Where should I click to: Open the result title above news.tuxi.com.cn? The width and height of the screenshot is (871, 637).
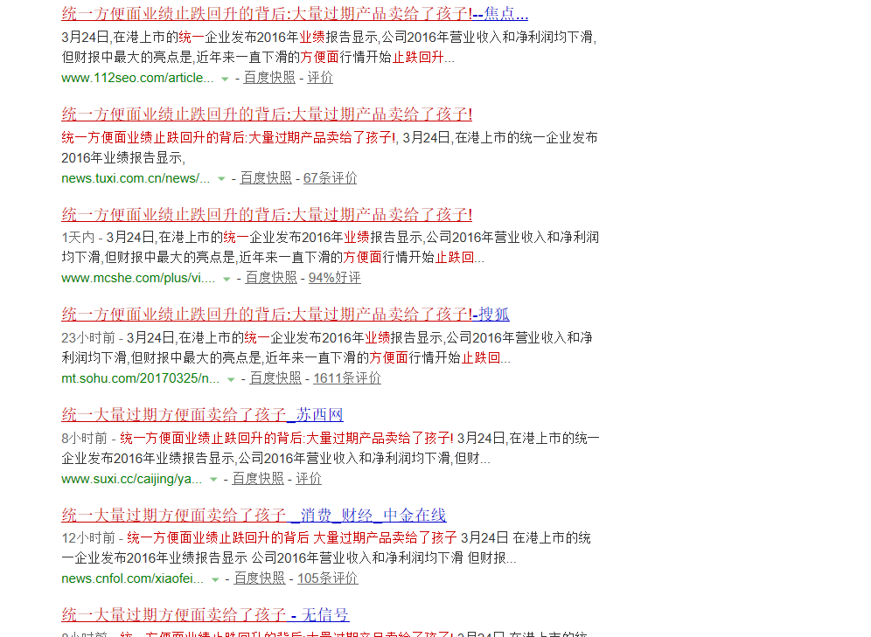click(267, 114)
